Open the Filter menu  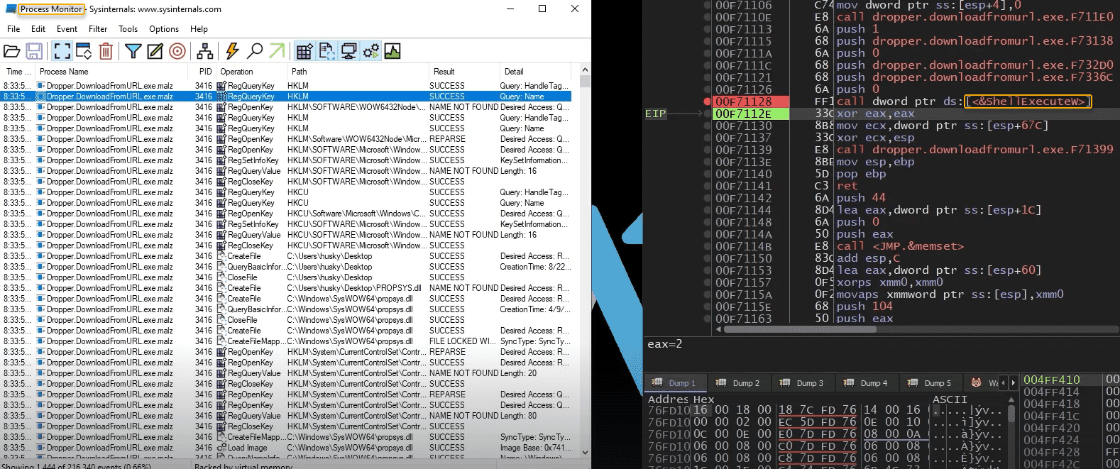point(98,29)
